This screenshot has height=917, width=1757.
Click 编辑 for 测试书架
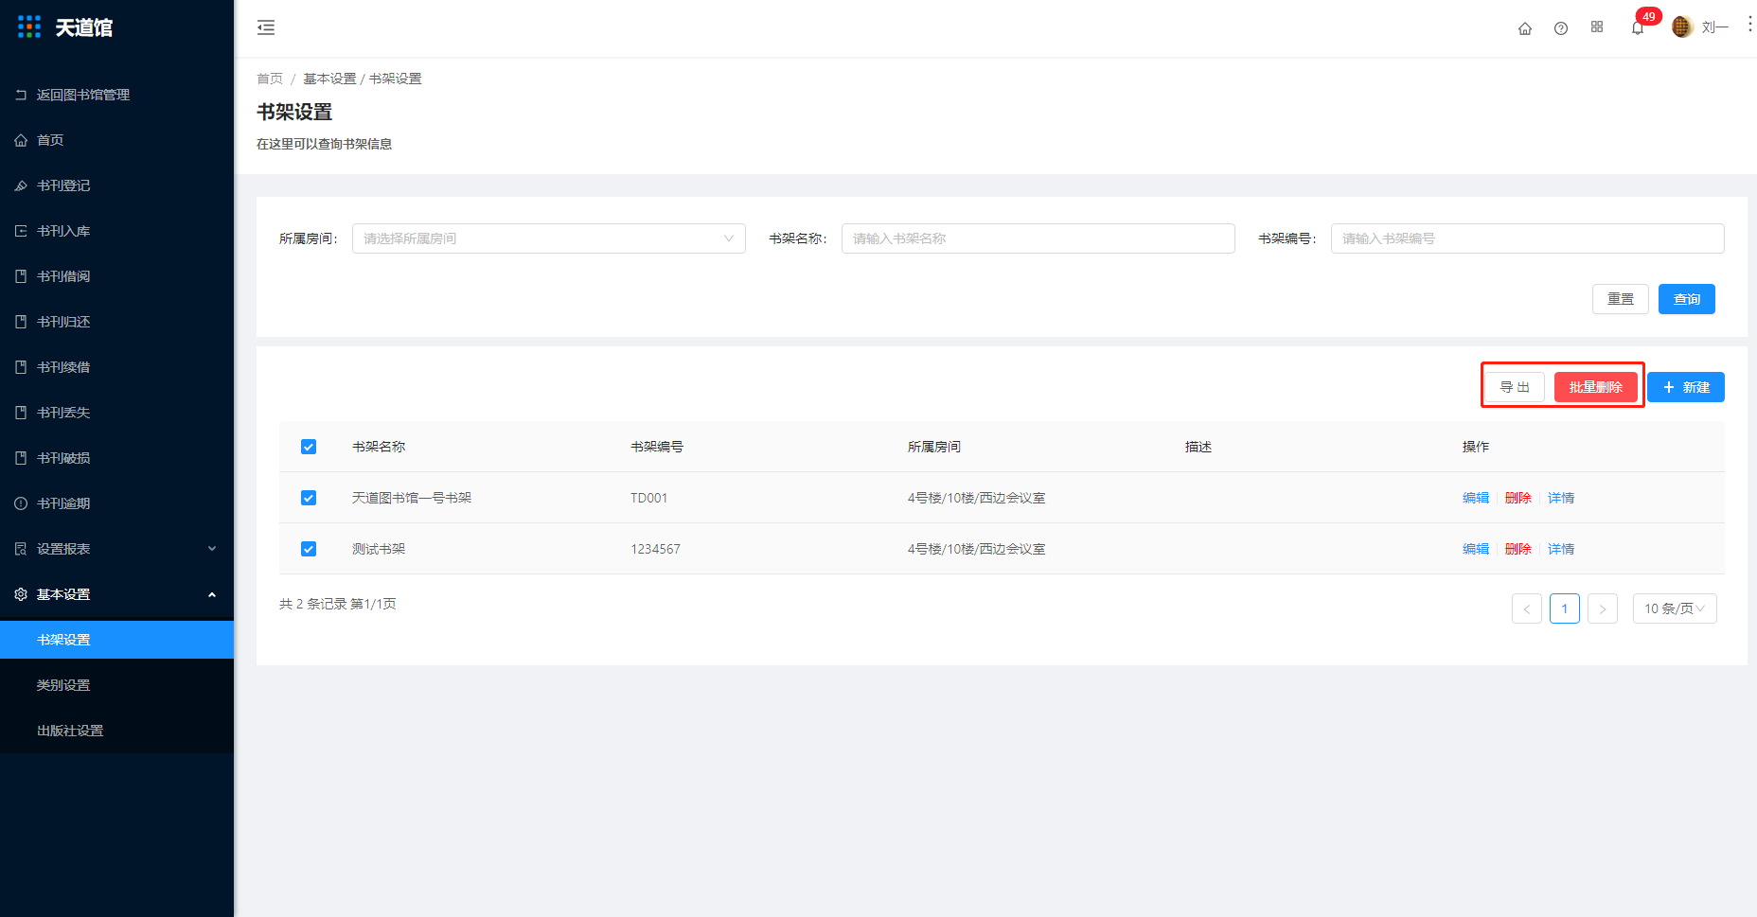[1476, 549]
